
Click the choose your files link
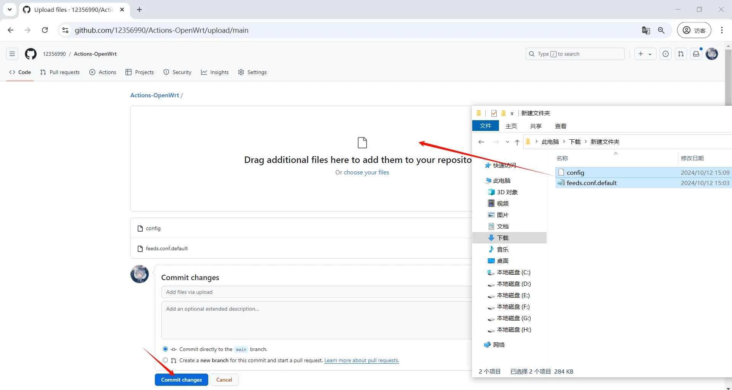(x=366, y=172)
